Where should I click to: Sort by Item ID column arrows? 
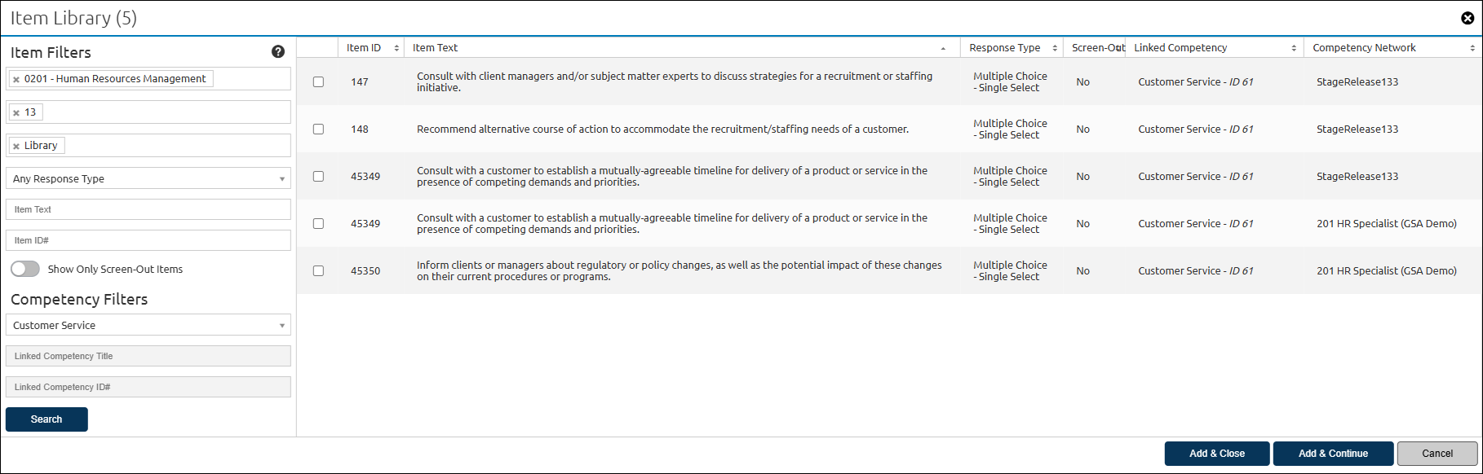coord(396,48)
